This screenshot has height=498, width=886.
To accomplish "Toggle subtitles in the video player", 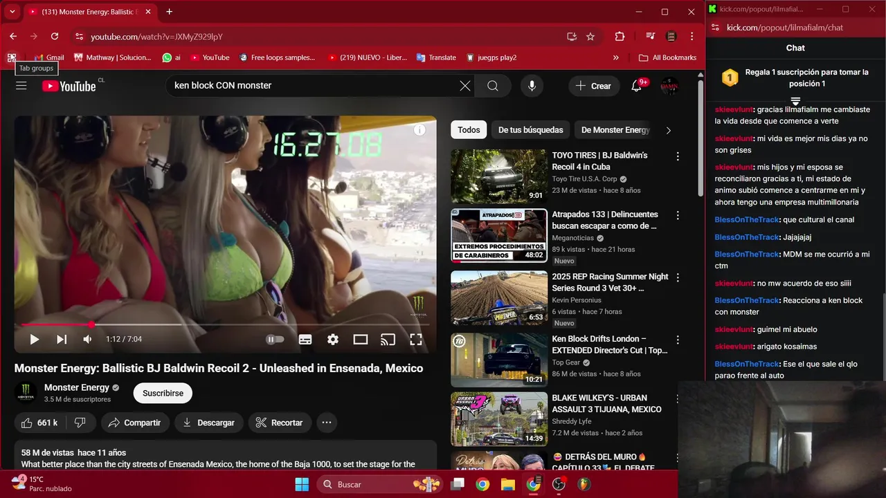I will (305, 340).
